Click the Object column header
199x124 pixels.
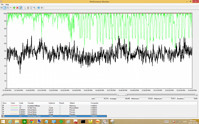pyautogui.click(x=72, y=103)
